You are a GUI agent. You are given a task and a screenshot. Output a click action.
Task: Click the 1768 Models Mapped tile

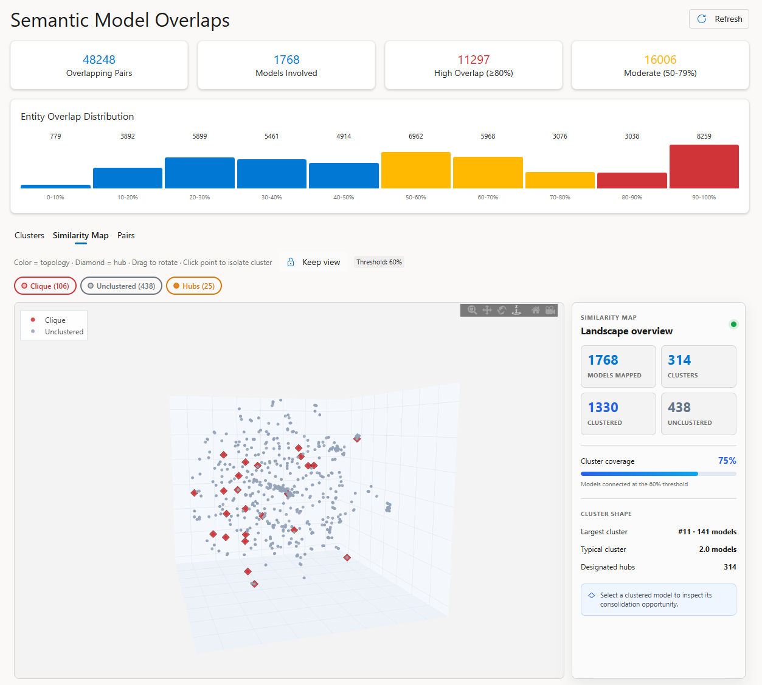click(x=618, y=367)
